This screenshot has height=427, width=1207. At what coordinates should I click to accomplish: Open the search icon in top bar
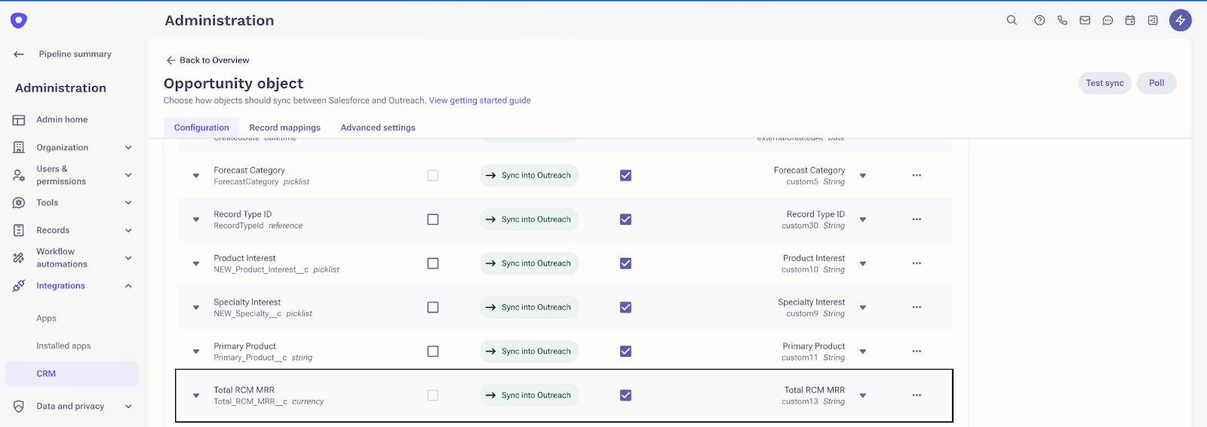(x=1012, y=20)
